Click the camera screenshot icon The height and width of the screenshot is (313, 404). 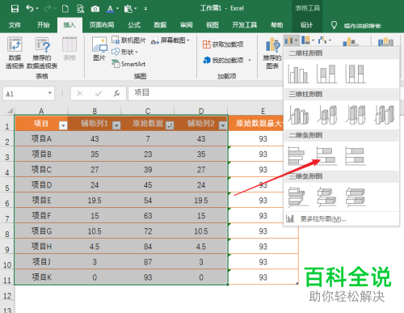tap(95, 9)
